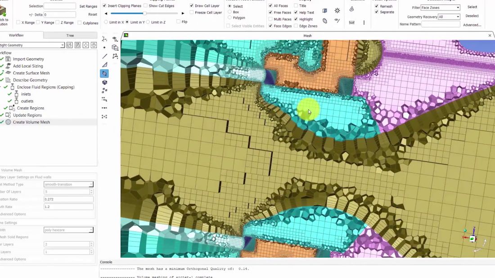
Task: Click the solid cube object filter icon
Action: point(104,82)
